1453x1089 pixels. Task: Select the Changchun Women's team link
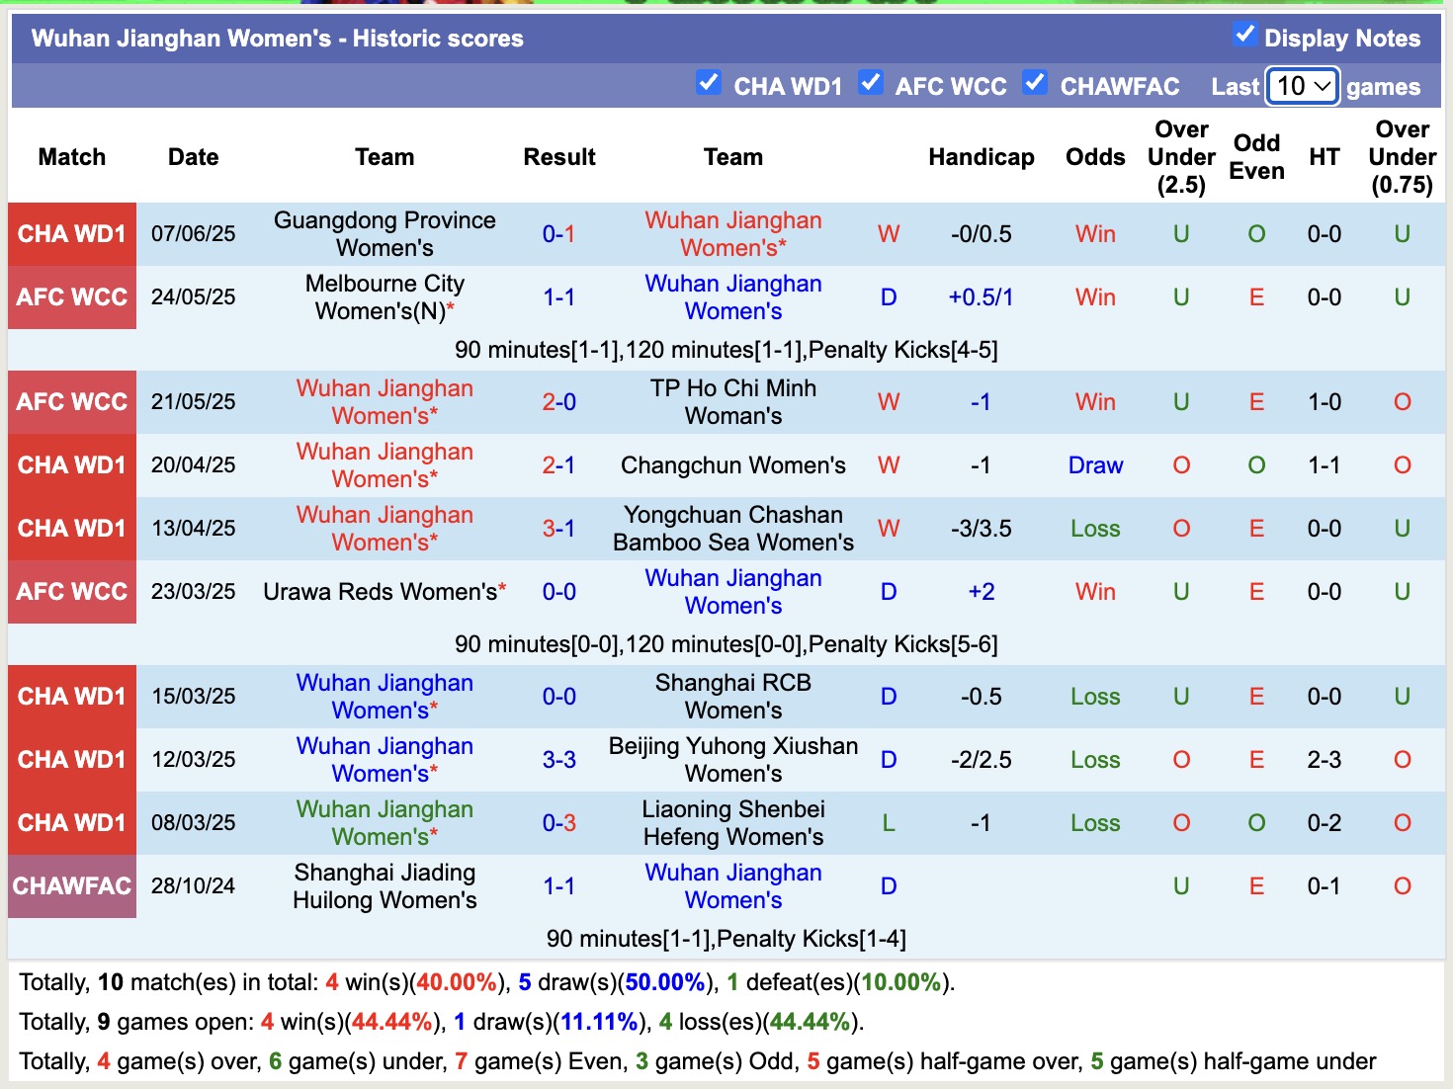coord(732,465)
